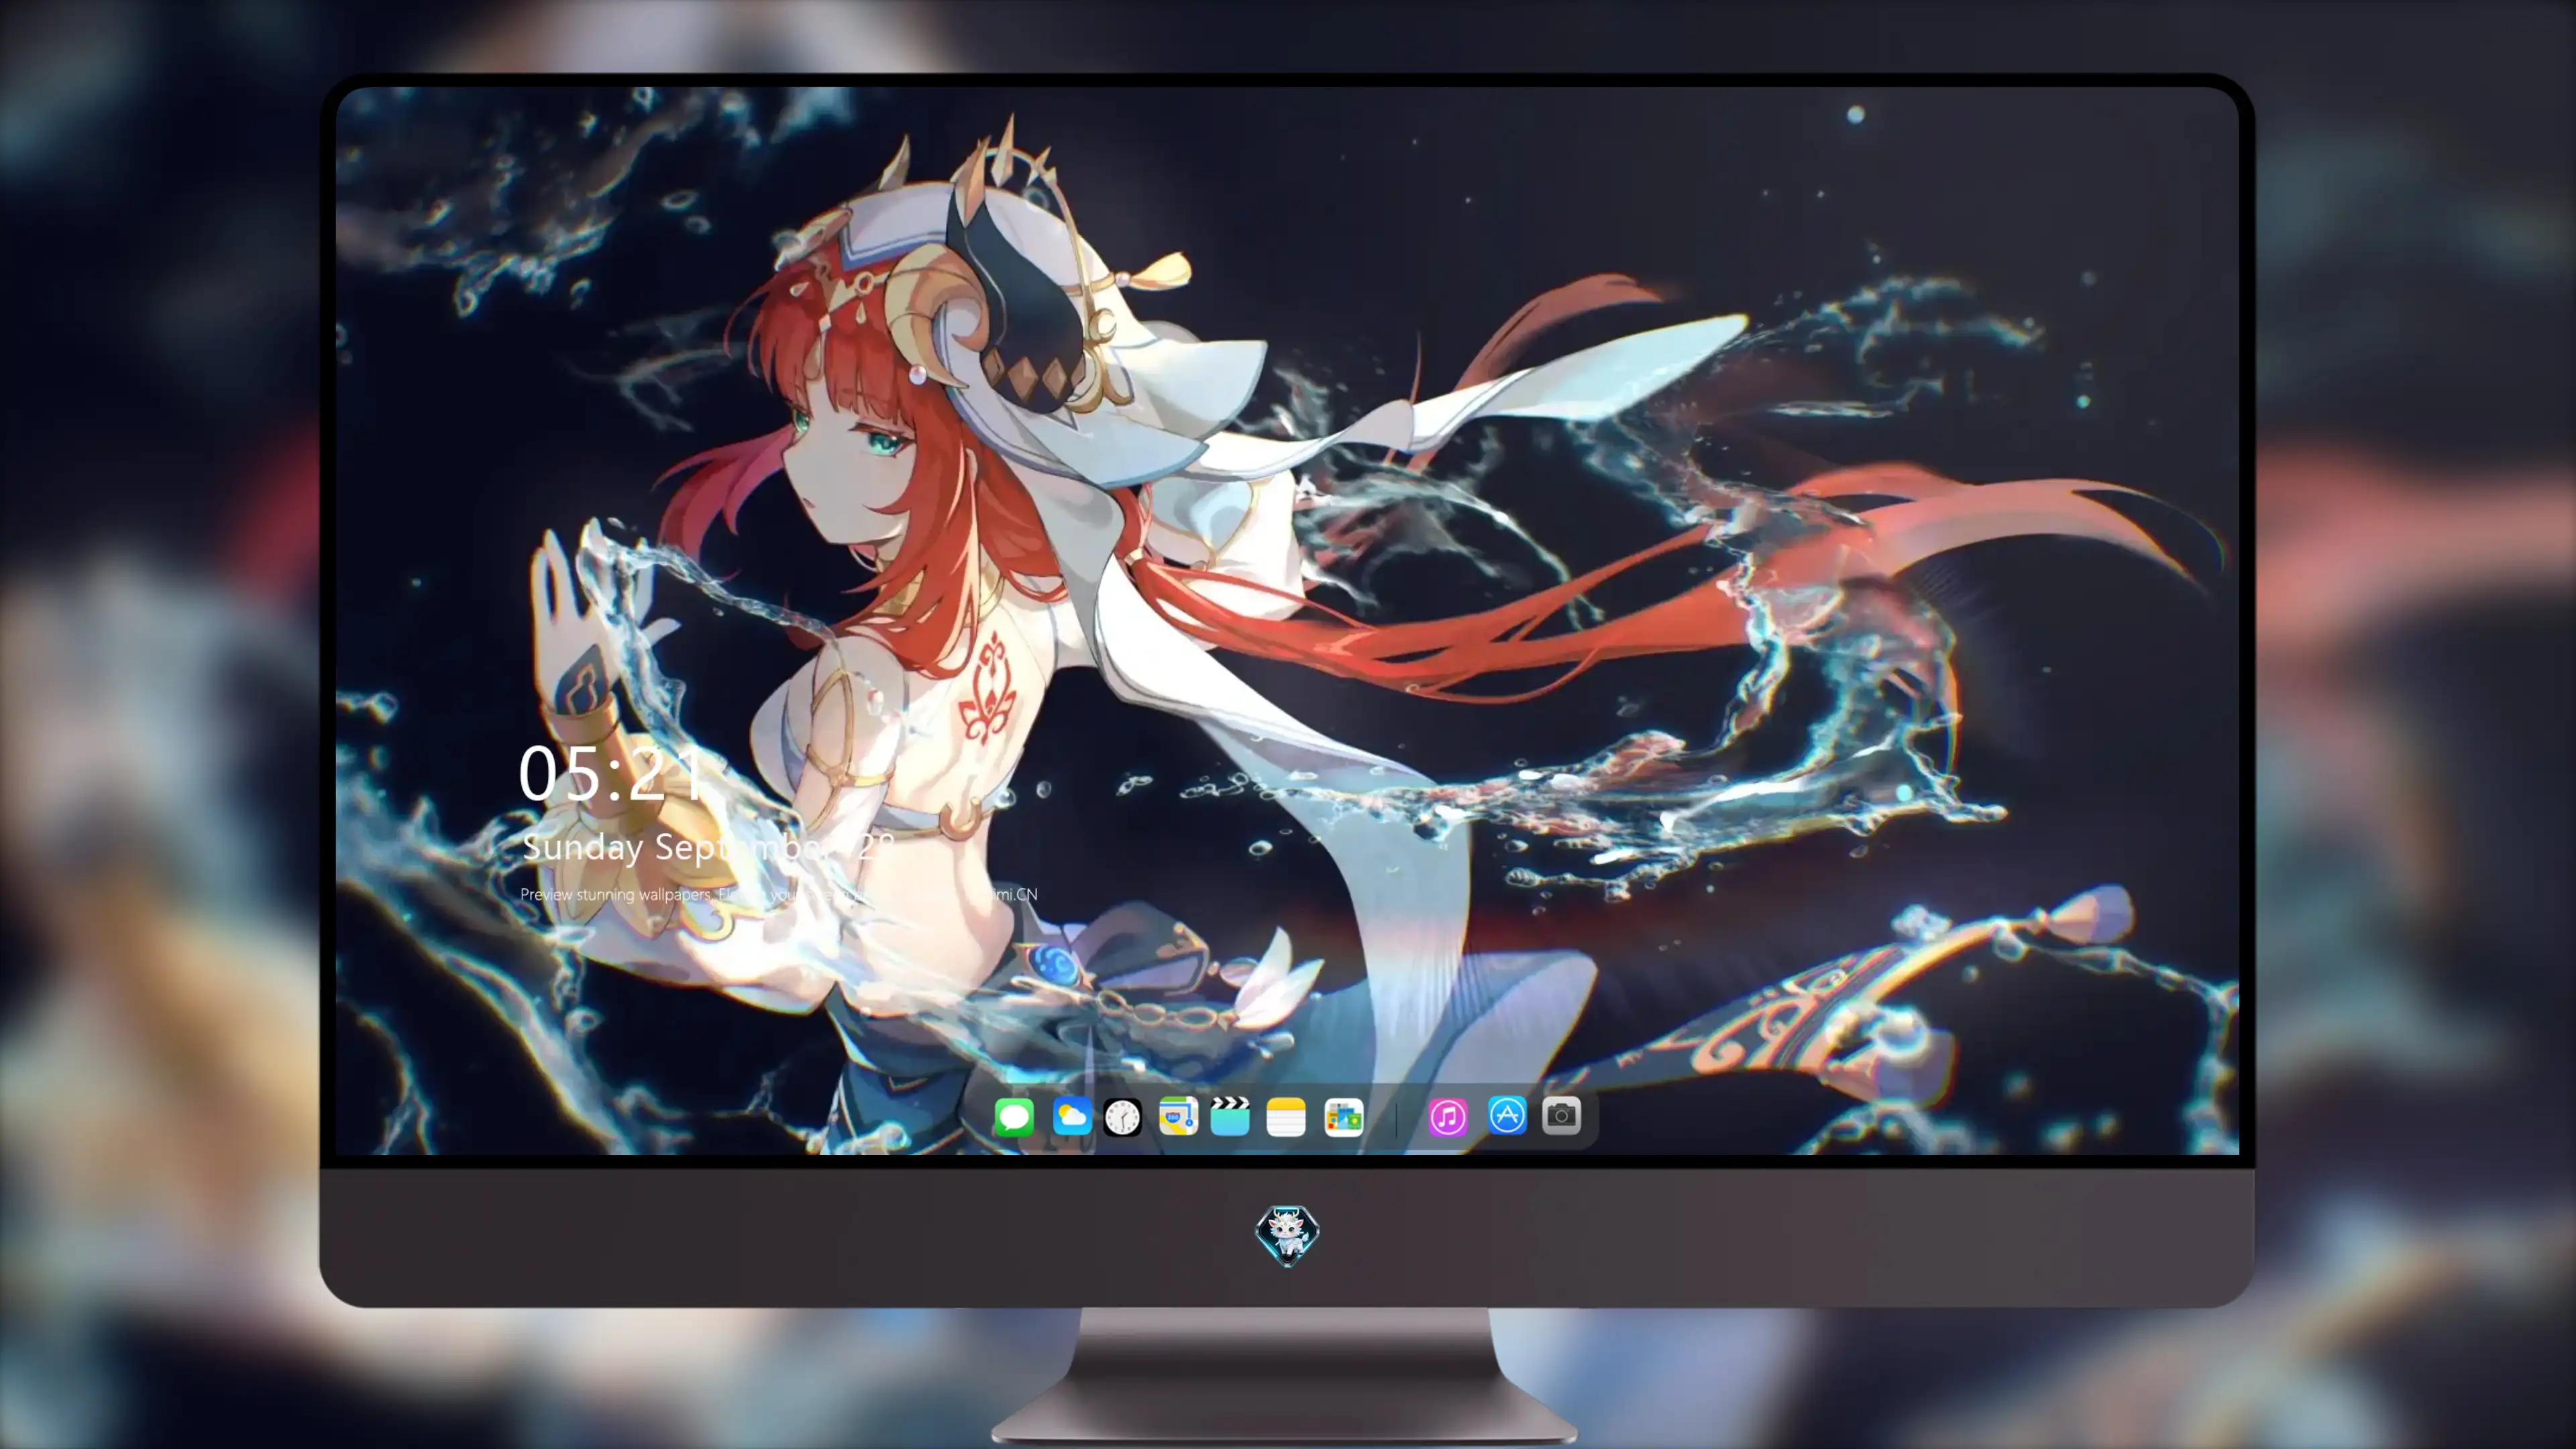Image resolution: width=2576 pixels, height=1449 pixels.
Task: Click the dragon logo on monitor chin
Action: point(1287,1235)
